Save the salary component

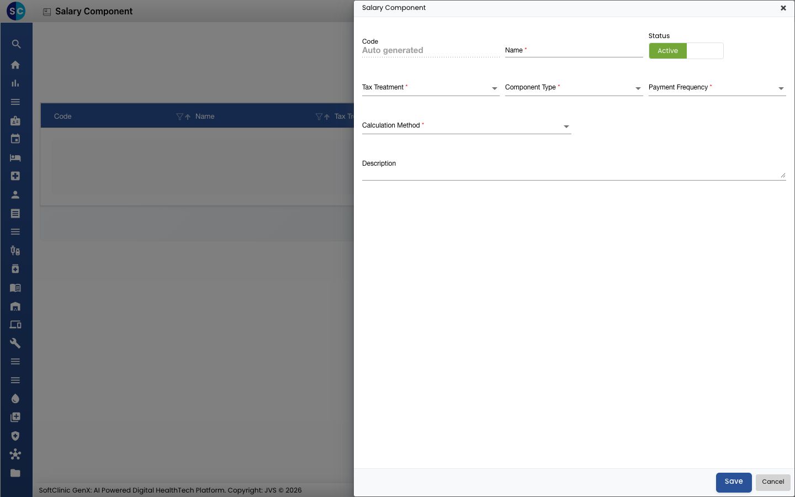[x=734, y=482]
